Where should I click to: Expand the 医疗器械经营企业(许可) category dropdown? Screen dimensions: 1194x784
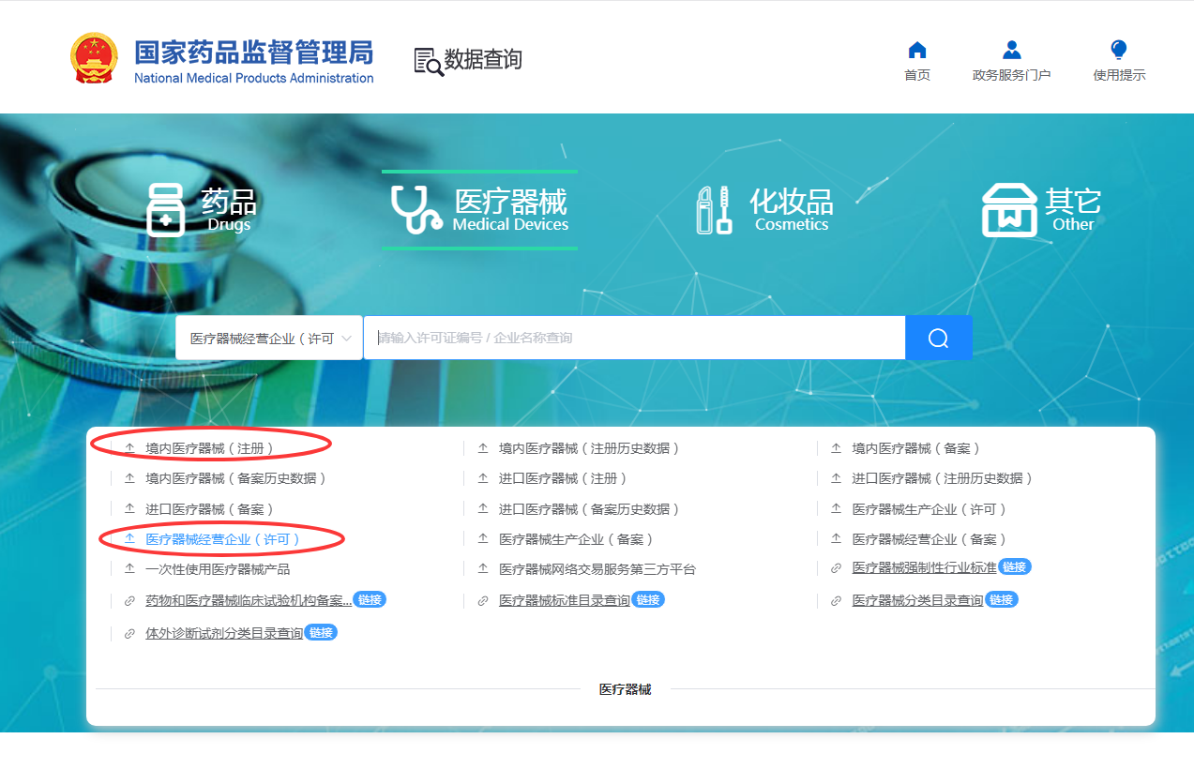269,338
